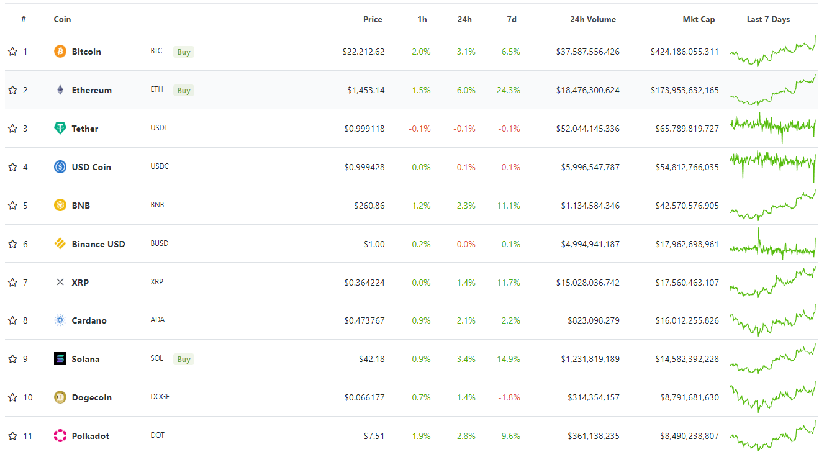The width and height of the screenshot is (837, 457).
Task: Star XRP in the watchlist
Action: pyautogui.click(x=12, y=283)
